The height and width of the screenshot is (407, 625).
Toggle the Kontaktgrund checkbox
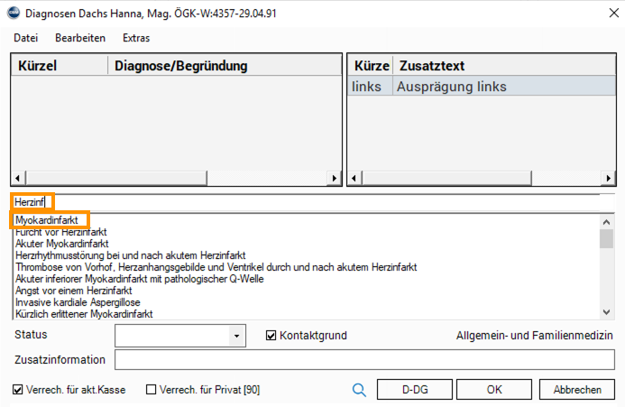pyautogui.click(x=271, y=336)
